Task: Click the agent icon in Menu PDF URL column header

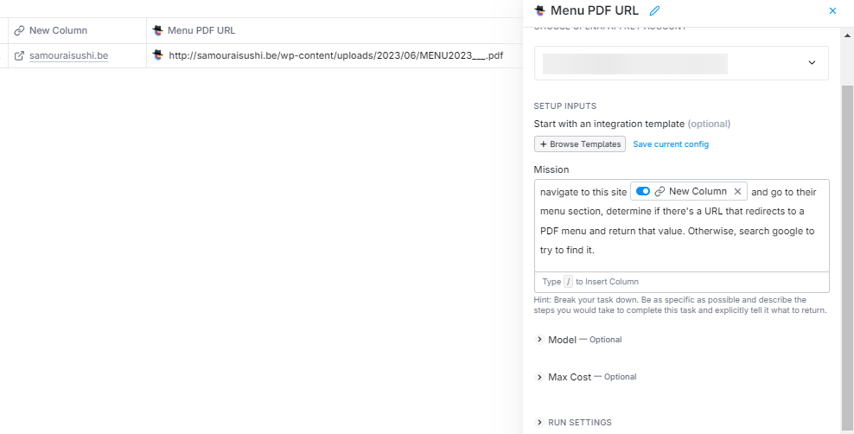Action: click(x=158, y=30)
